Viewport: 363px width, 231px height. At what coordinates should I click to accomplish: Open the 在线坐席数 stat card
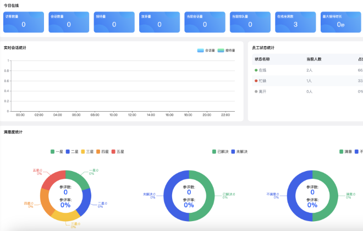(x=295, y=21)
